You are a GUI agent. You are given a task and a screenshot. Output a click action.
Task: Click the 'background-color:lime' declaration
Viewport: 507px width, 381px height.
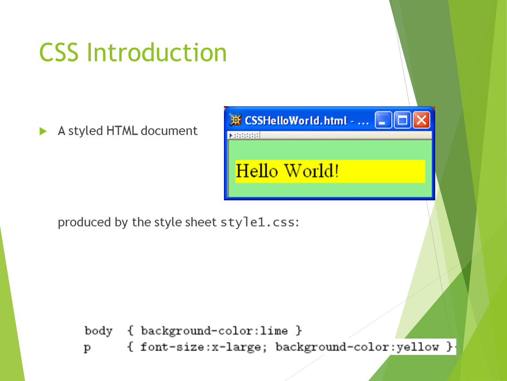pos(214,331)
